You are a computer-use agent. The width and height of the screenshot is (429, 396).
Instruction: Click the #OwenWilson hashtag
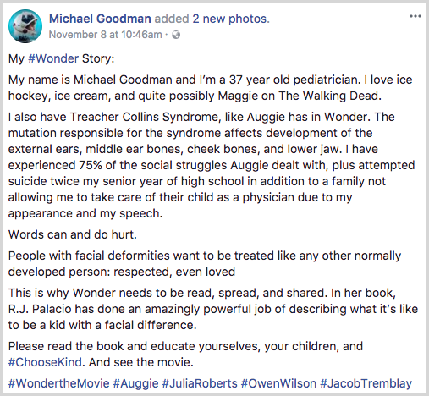[278, 383]
